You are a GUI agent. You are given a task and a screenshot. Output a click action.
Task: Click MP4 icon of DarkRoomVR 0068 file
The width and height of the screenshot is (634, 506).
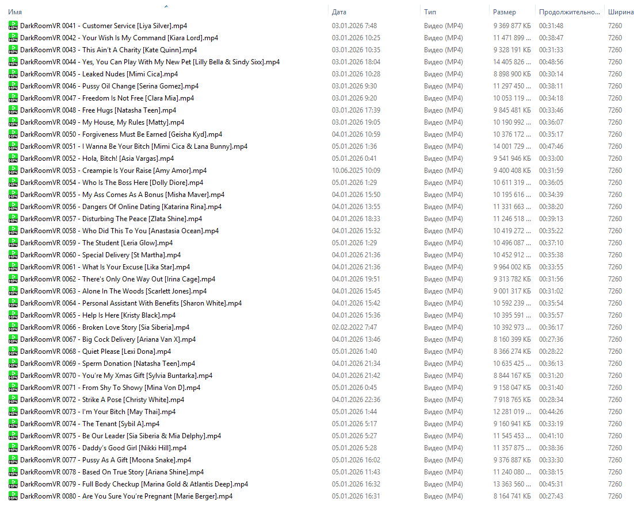pyautogui.click(x=13, y=352)
